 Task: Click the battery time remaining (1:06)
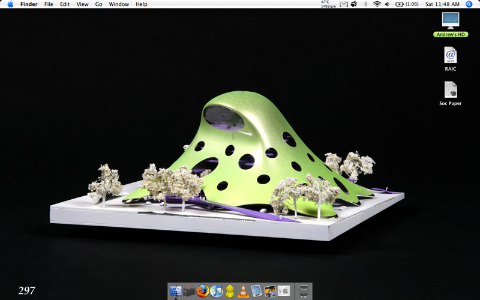[x=412, y=4]
